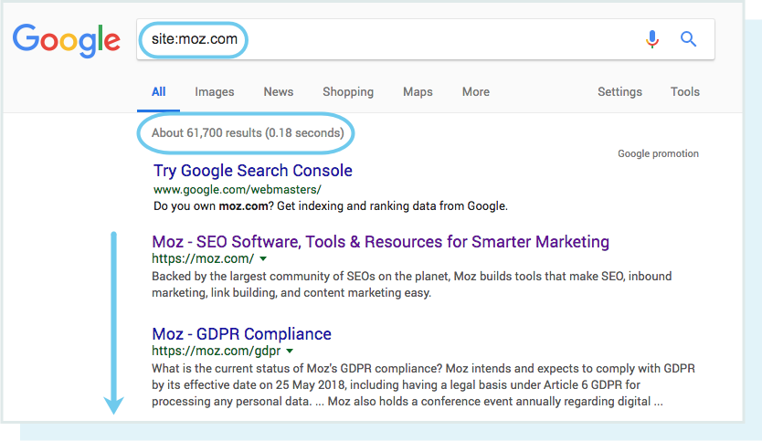Switch to the Maps tab
Image resolution: width=762 pixels, height=441 pixels.
point(418,91)
